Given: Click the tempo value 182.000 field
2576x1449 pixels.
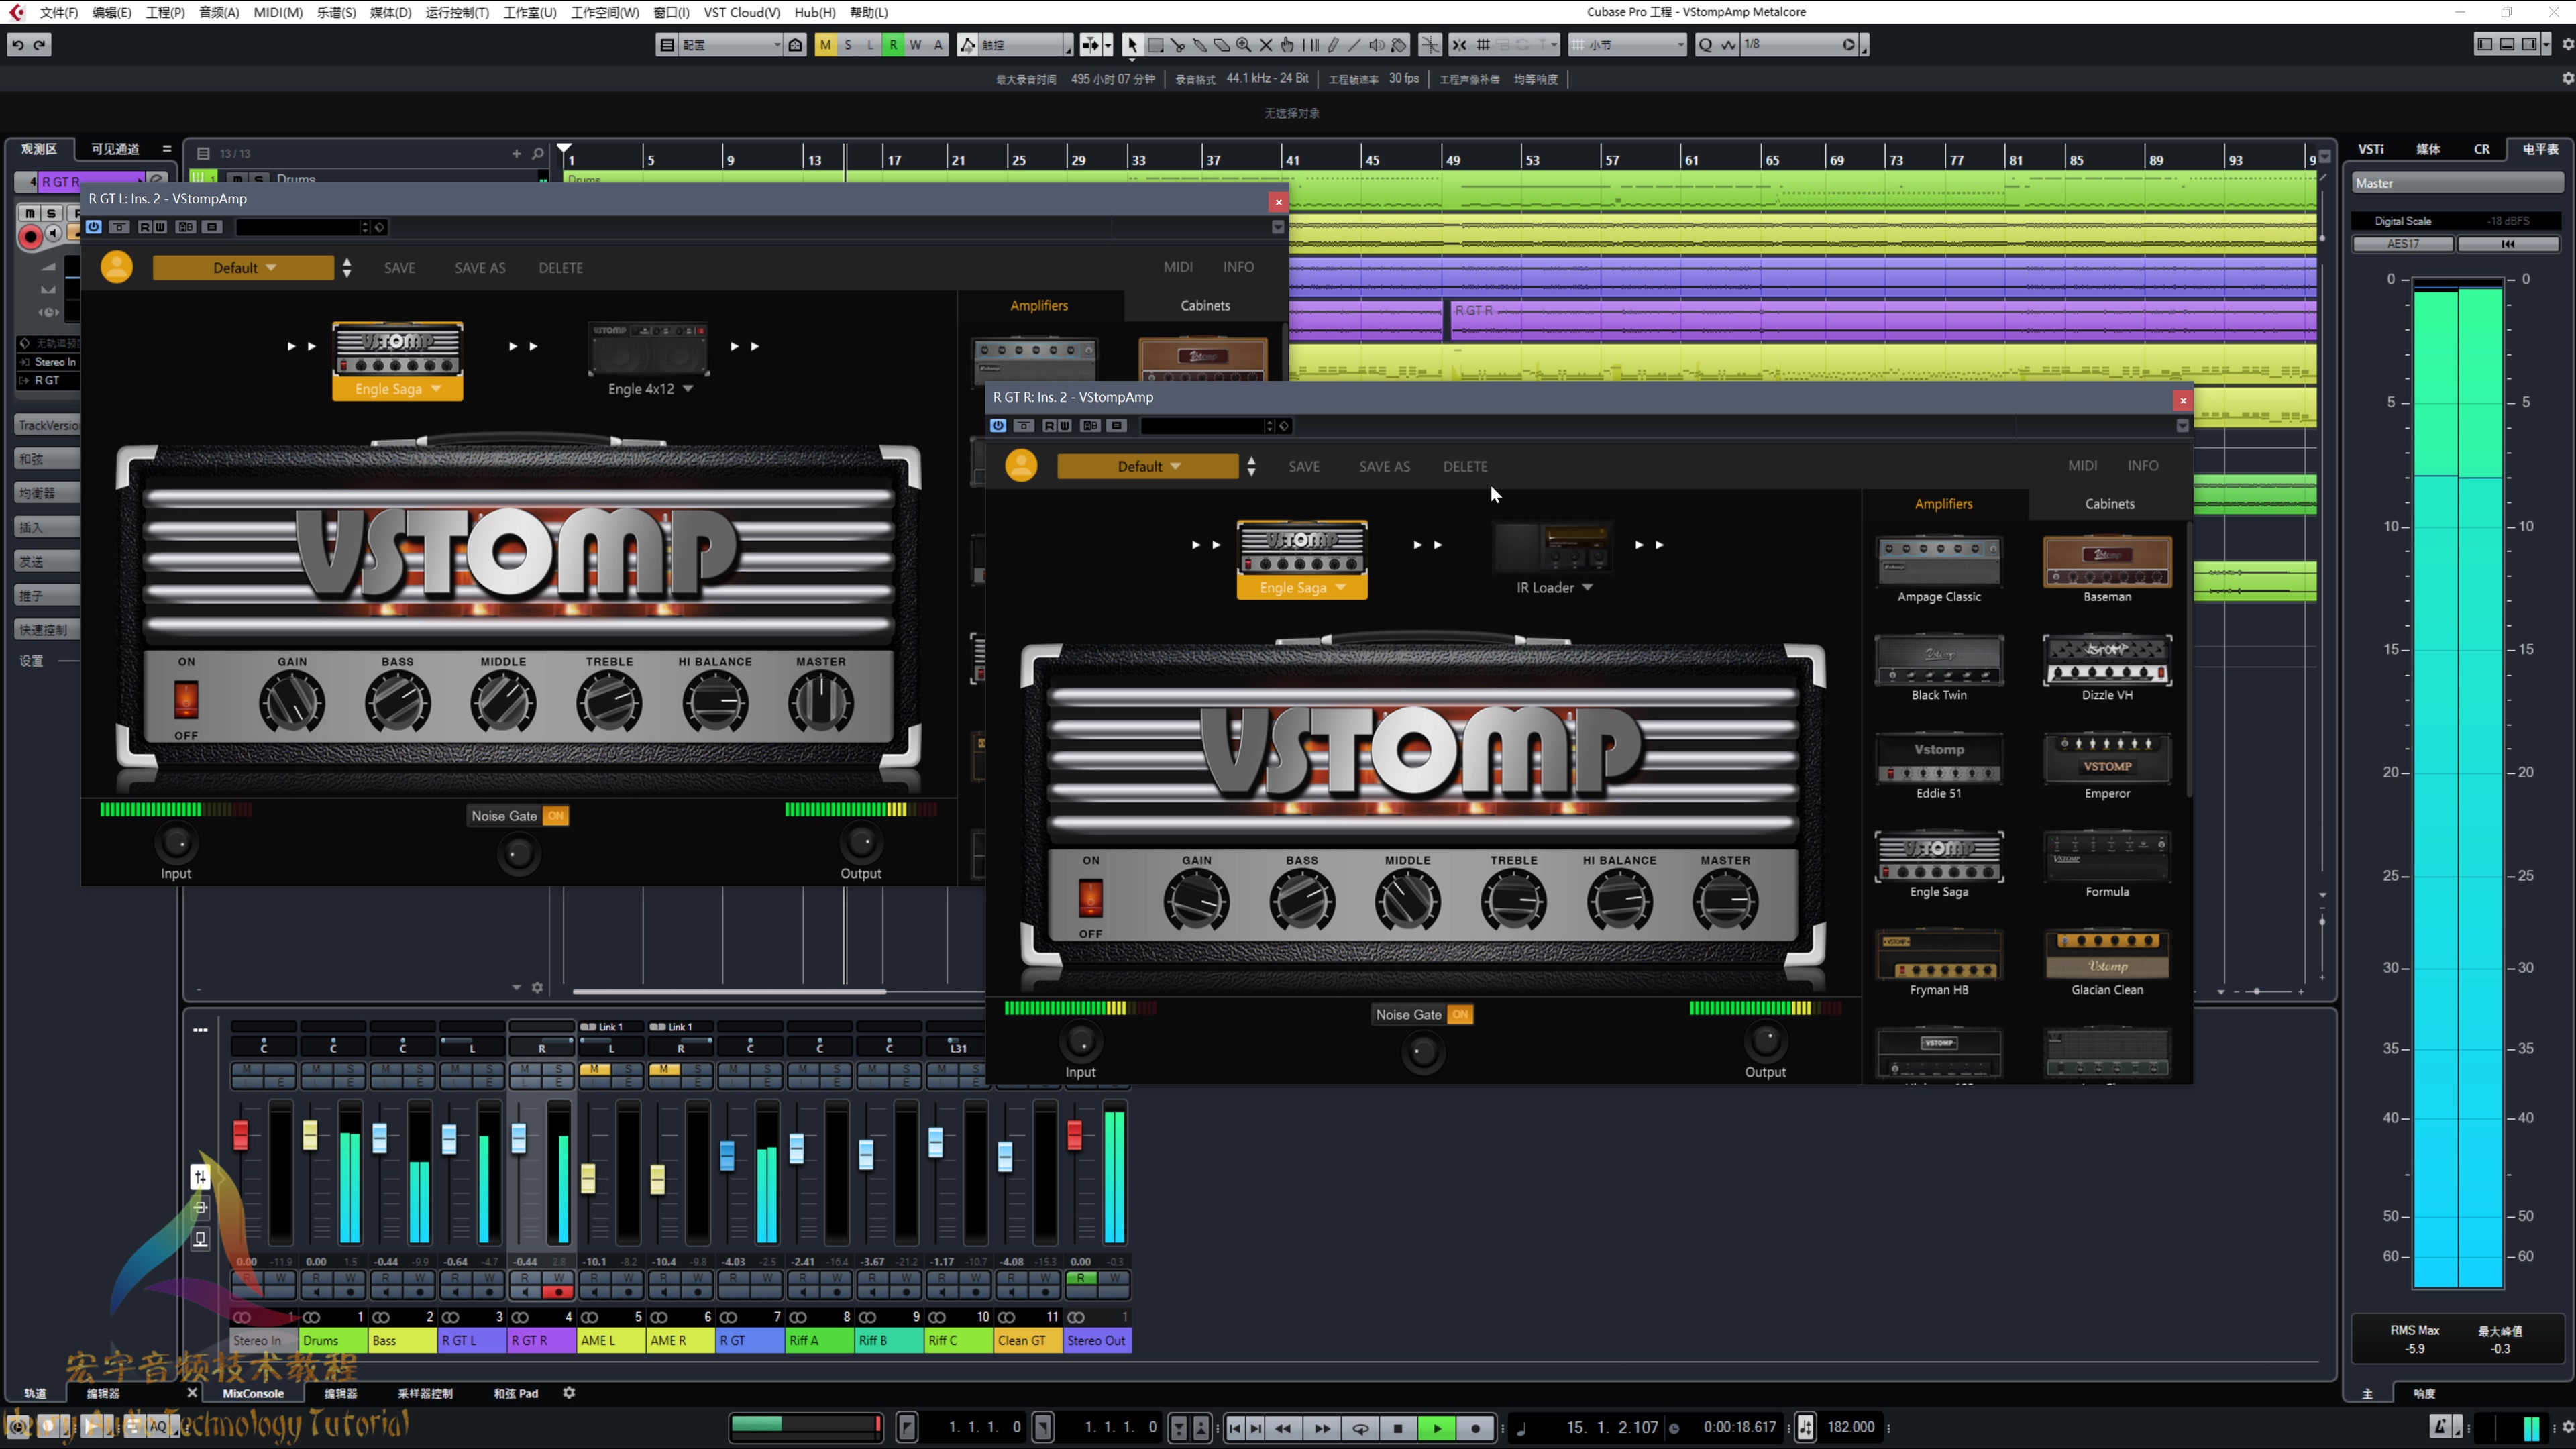Looking at the screenshot, I should pyautogui.click(x=1851, y=1427).
